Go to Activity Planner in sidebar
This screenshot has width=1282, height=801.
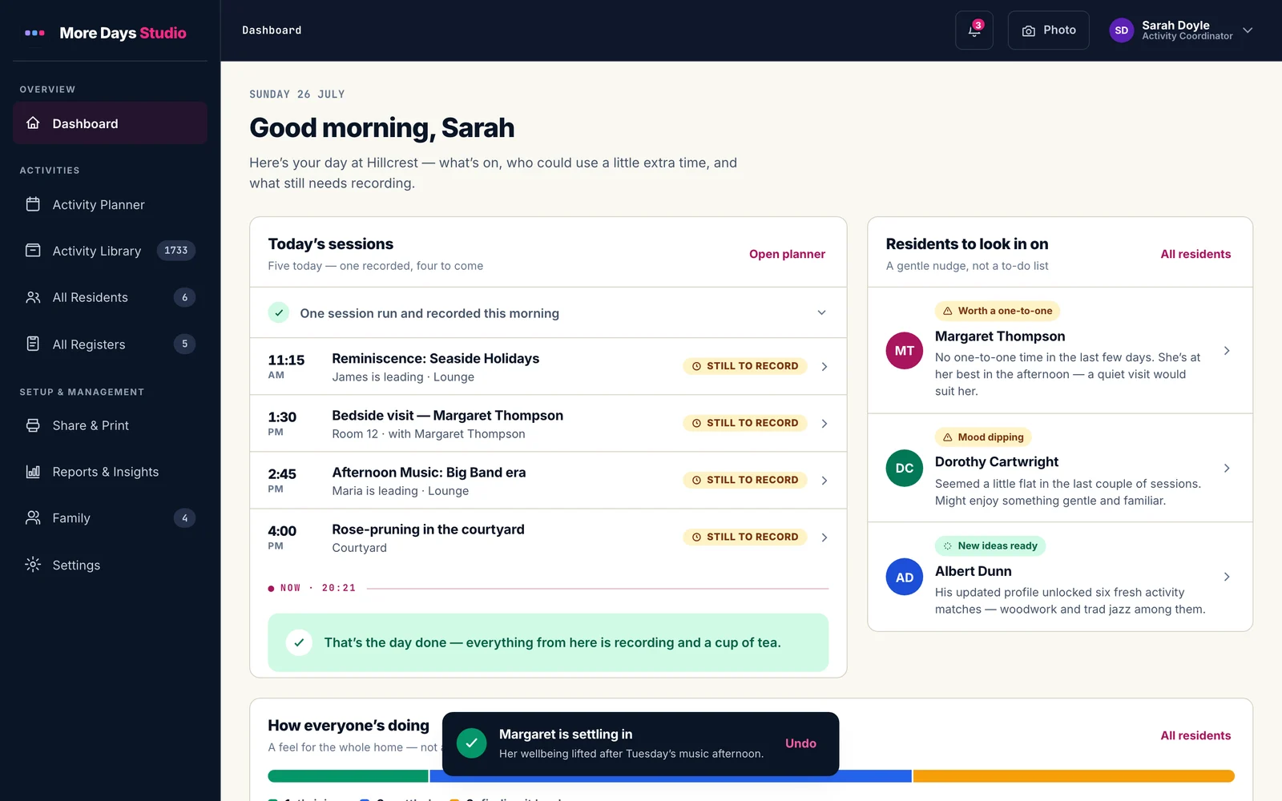110,204
